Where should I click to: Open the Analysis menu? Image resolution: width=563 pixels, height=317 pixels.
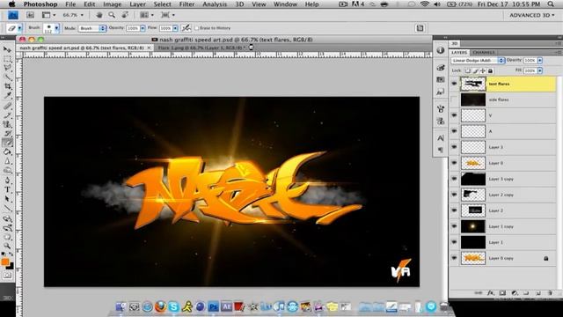[215, 4]
